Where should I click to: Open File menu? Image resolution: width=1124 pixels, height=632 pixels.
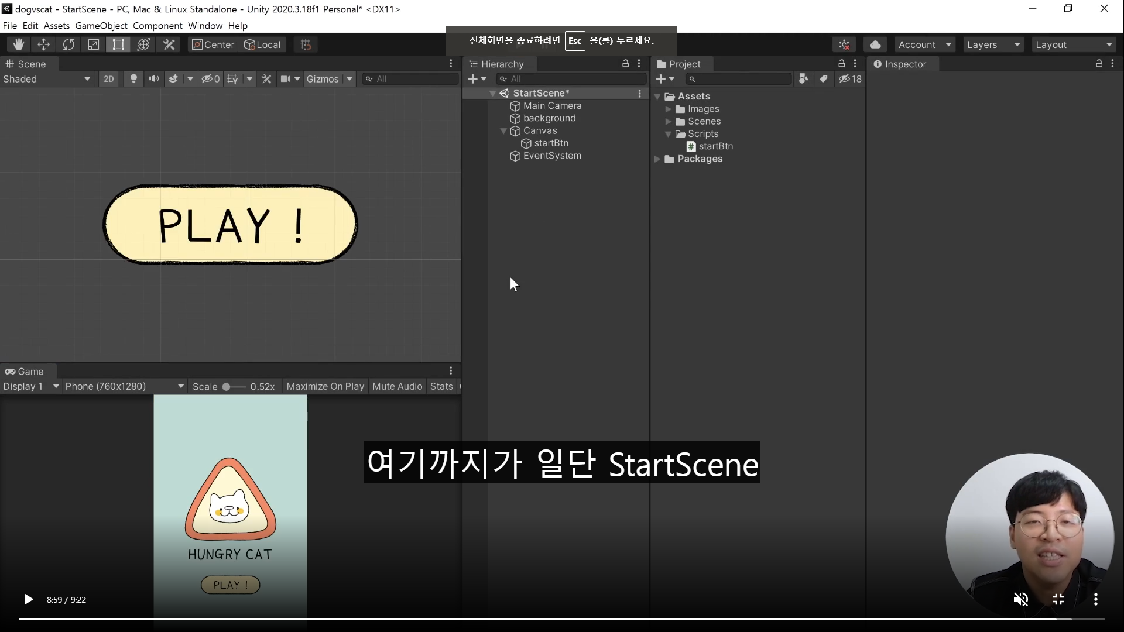click(10, 26)
